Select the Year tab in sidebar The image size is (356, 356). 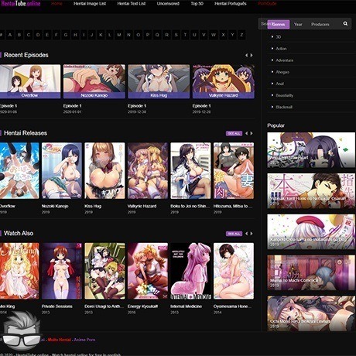coord(298,25)
